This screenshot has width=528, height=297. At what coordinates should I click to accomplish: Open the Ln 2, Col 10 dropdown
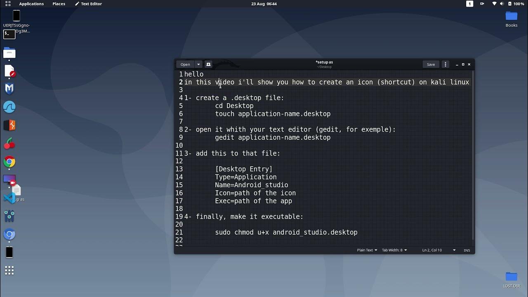tap(439, 250)
